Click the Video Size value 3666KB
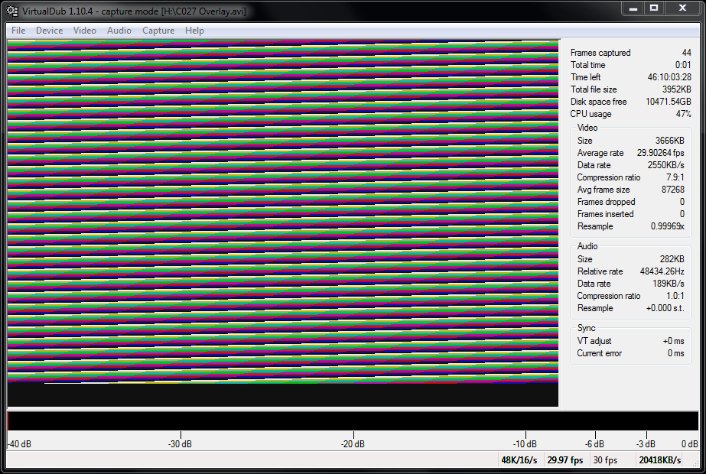The height and width of the screenshot is (474, 706). pyautogui.click(x=669, y=141)
